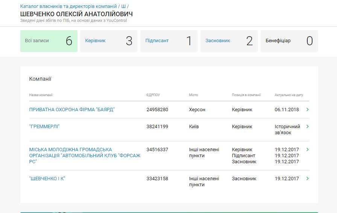This screenshot has width=337, height=213.
Task: Expand the ФОРСАЖ РС row arrow
Action: pos(307,150)
